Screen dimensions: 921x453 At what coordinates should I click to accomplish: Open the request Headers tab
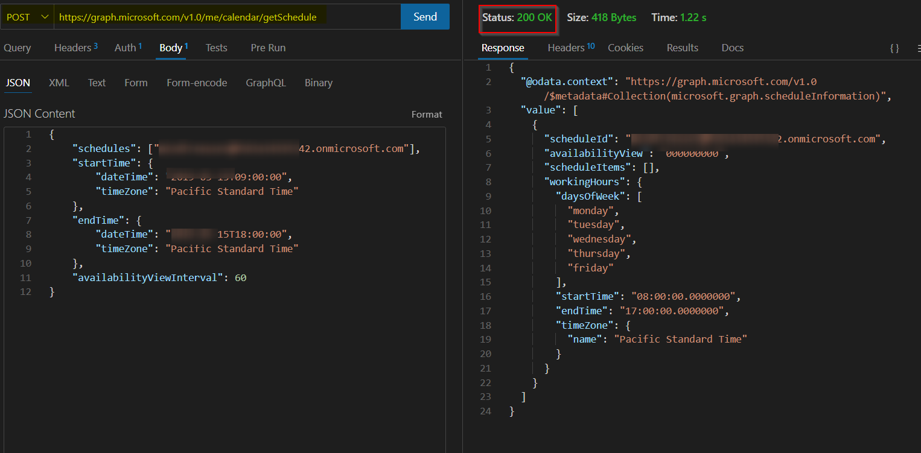[x=76, y=48]
